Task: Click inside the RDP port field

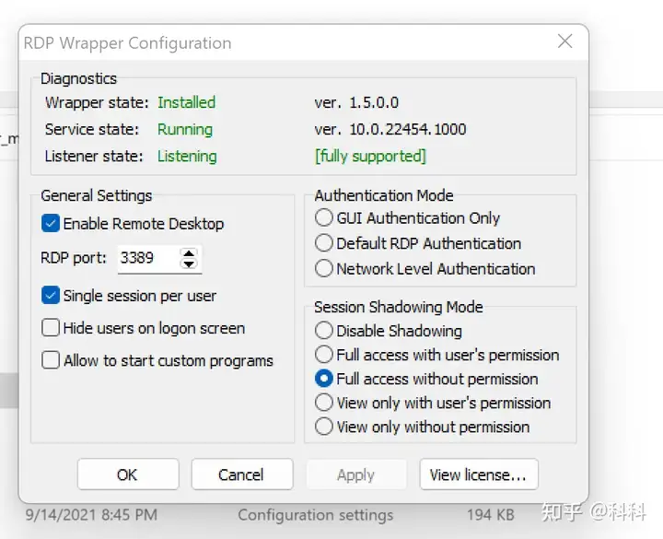Action: click(x=148, y=258)
